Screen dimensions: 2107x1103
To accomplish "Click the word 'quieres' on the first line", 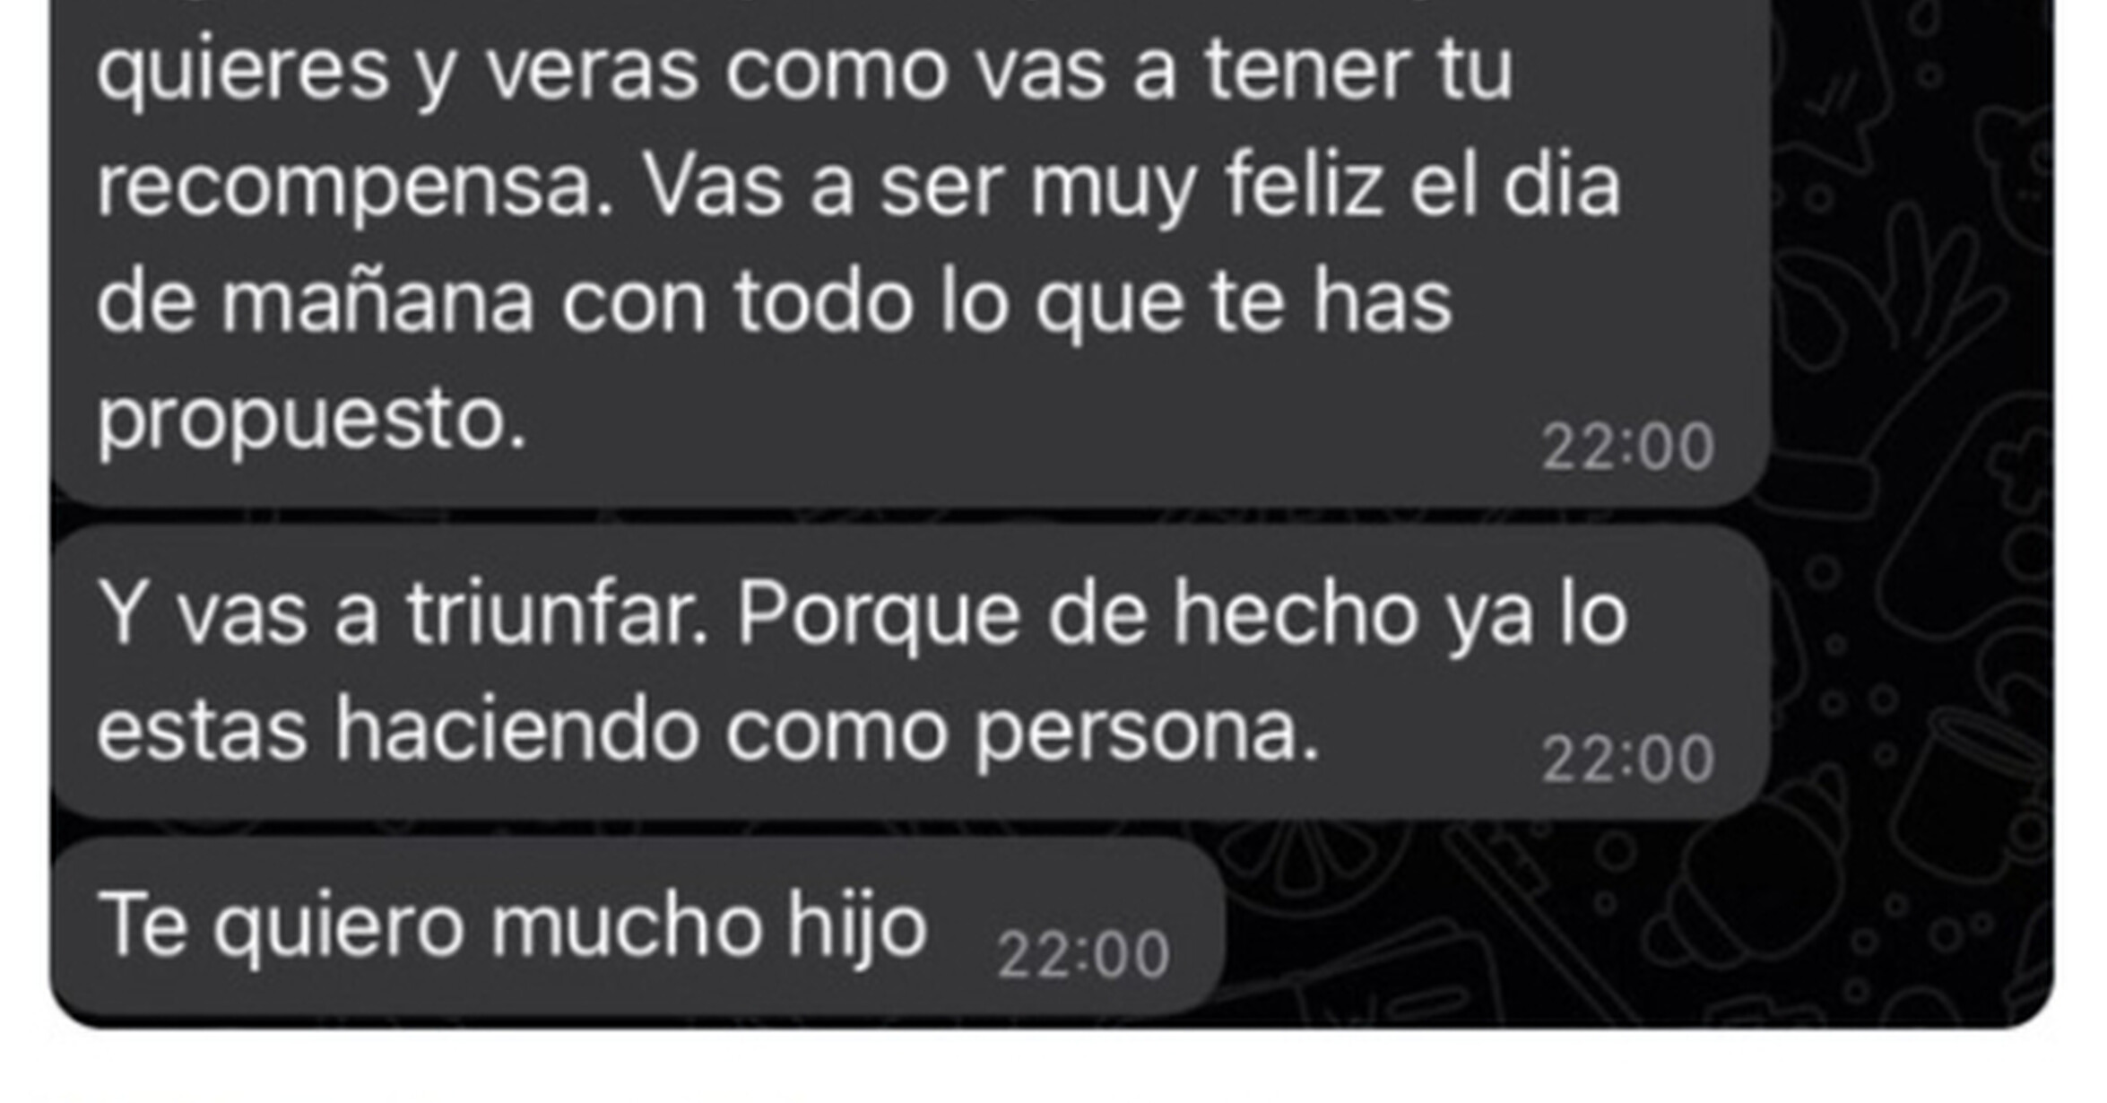I will 243,72.
